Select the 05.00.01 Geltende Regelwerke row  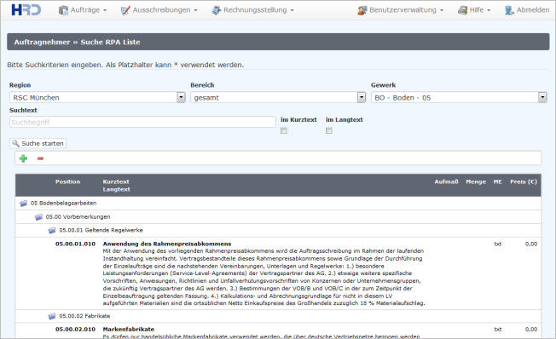[278, 230]
